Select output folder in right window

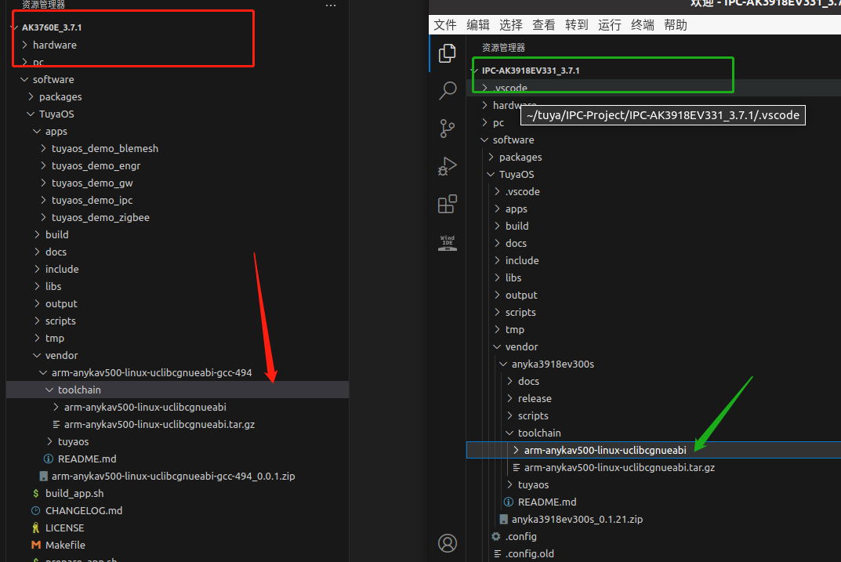(521, 295)
